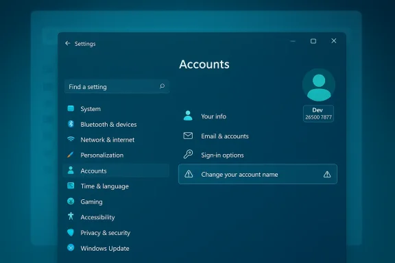Select the Windows Update icon
This screenshot has height=263, width=395.
point(71,248)
